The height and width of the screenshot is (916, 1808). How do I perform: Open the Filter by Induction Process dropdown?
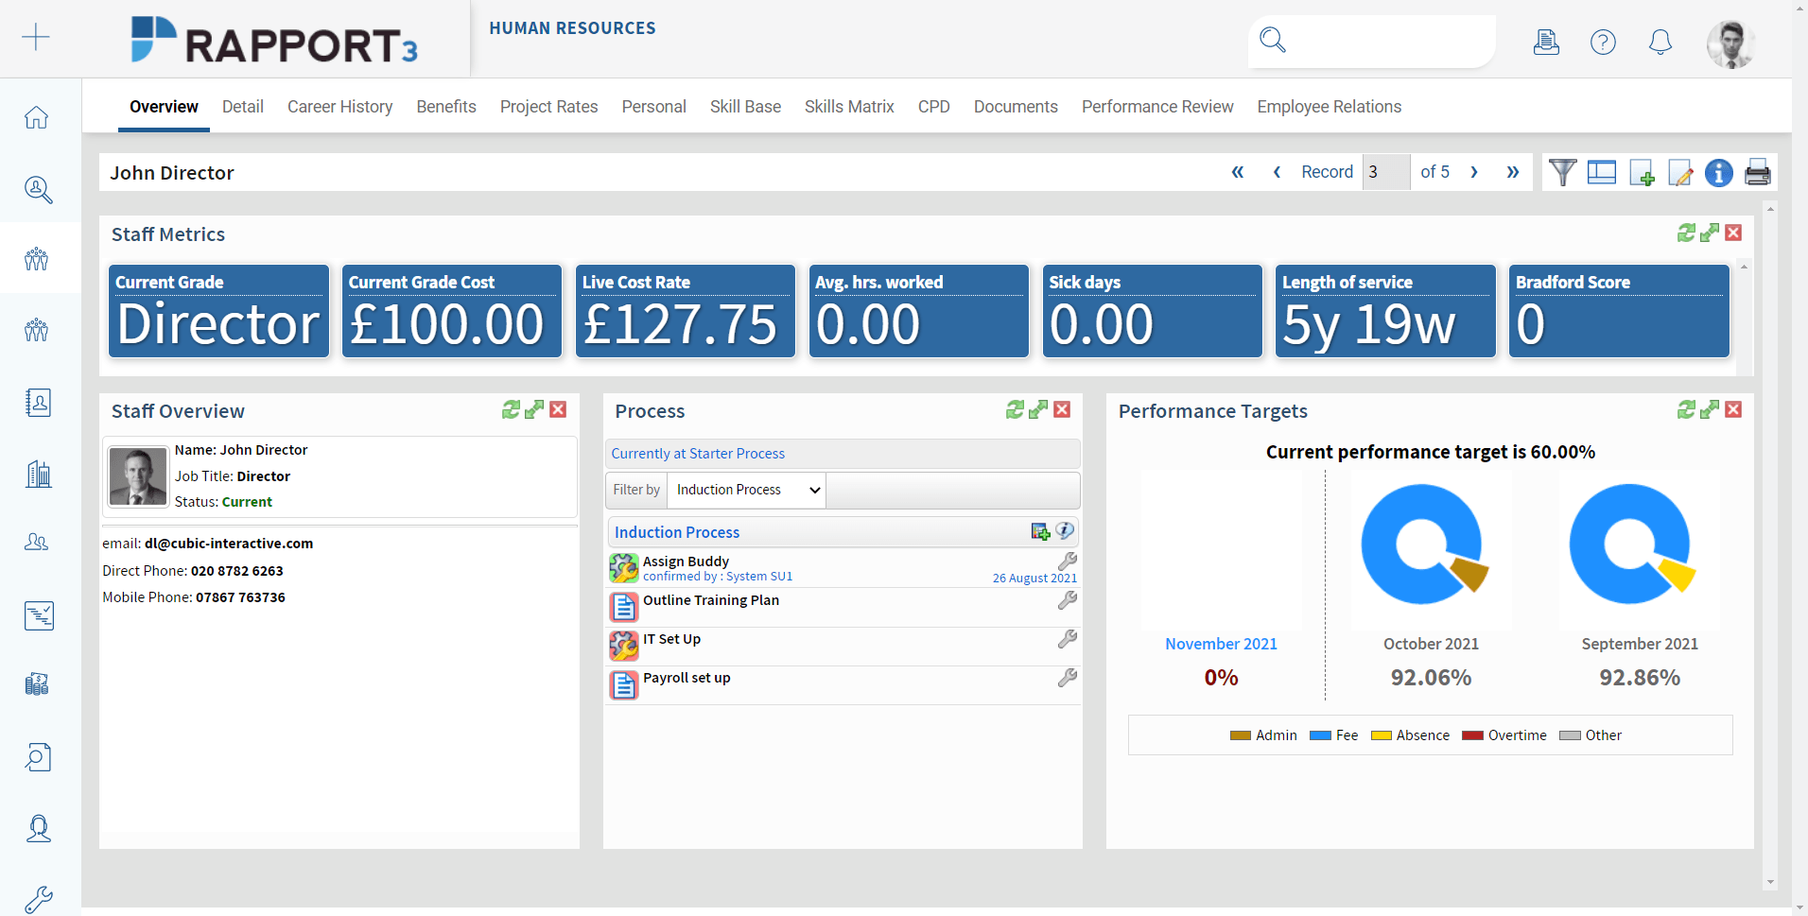pyautogui.click(x=745, y=490)
